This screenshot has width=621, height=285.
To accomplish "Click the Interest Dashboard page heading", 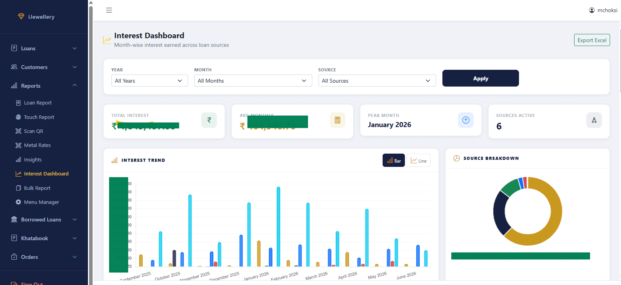I will coord(149,35).
